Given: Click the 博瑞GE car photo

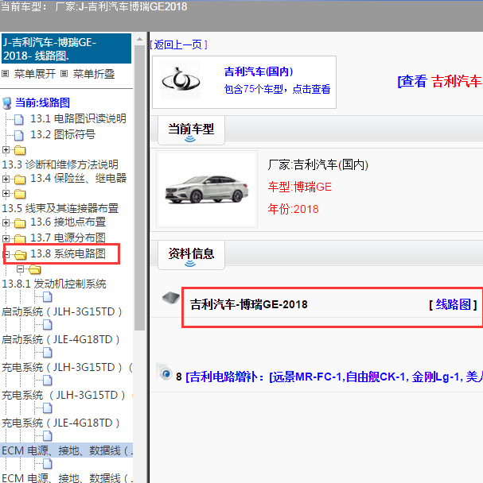Looking at the screenshot, I should coord(207,189).
